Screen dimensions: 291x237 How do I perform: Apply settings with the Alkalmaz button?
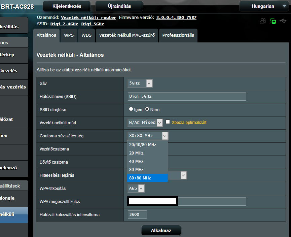click(x=161, y=230)
